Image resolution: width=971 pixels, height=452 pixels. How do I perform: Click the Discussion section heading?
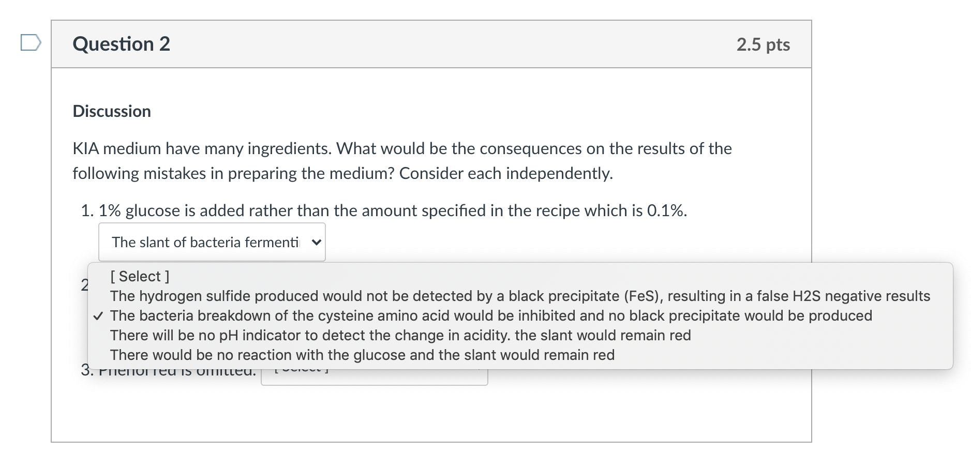pos(111,111)
